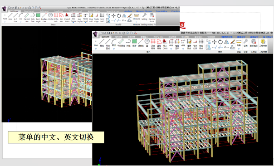This screenshot has width=274, height=166.
Task: Select the Clear Grid tool in the English ribbon
Action: [x=91, y=18]
